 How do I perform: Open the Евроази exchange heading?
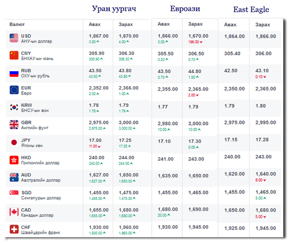pos(186,9)
